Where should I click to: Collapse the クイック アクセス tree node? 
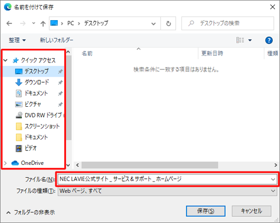tap(6, 60)
